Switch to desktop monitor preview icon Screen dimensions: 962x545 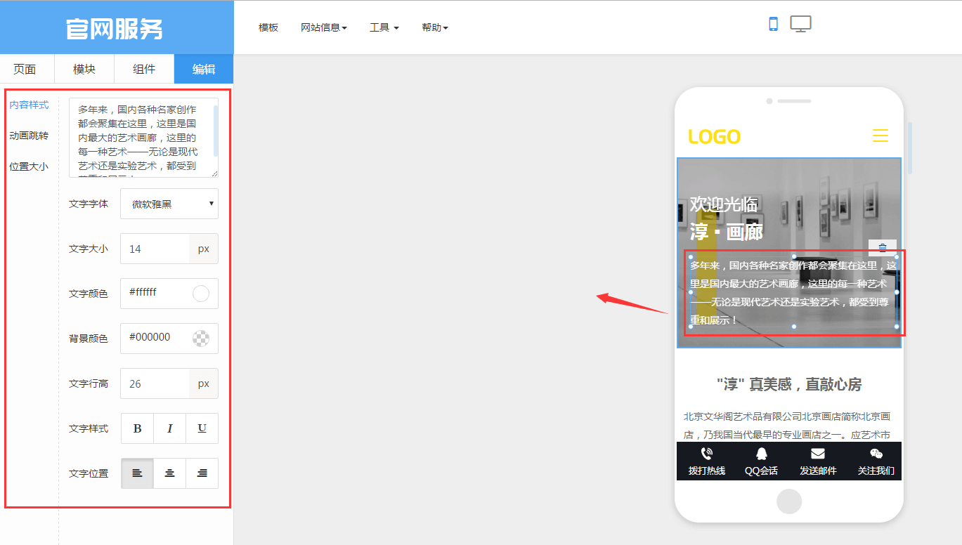coord(800,24)
